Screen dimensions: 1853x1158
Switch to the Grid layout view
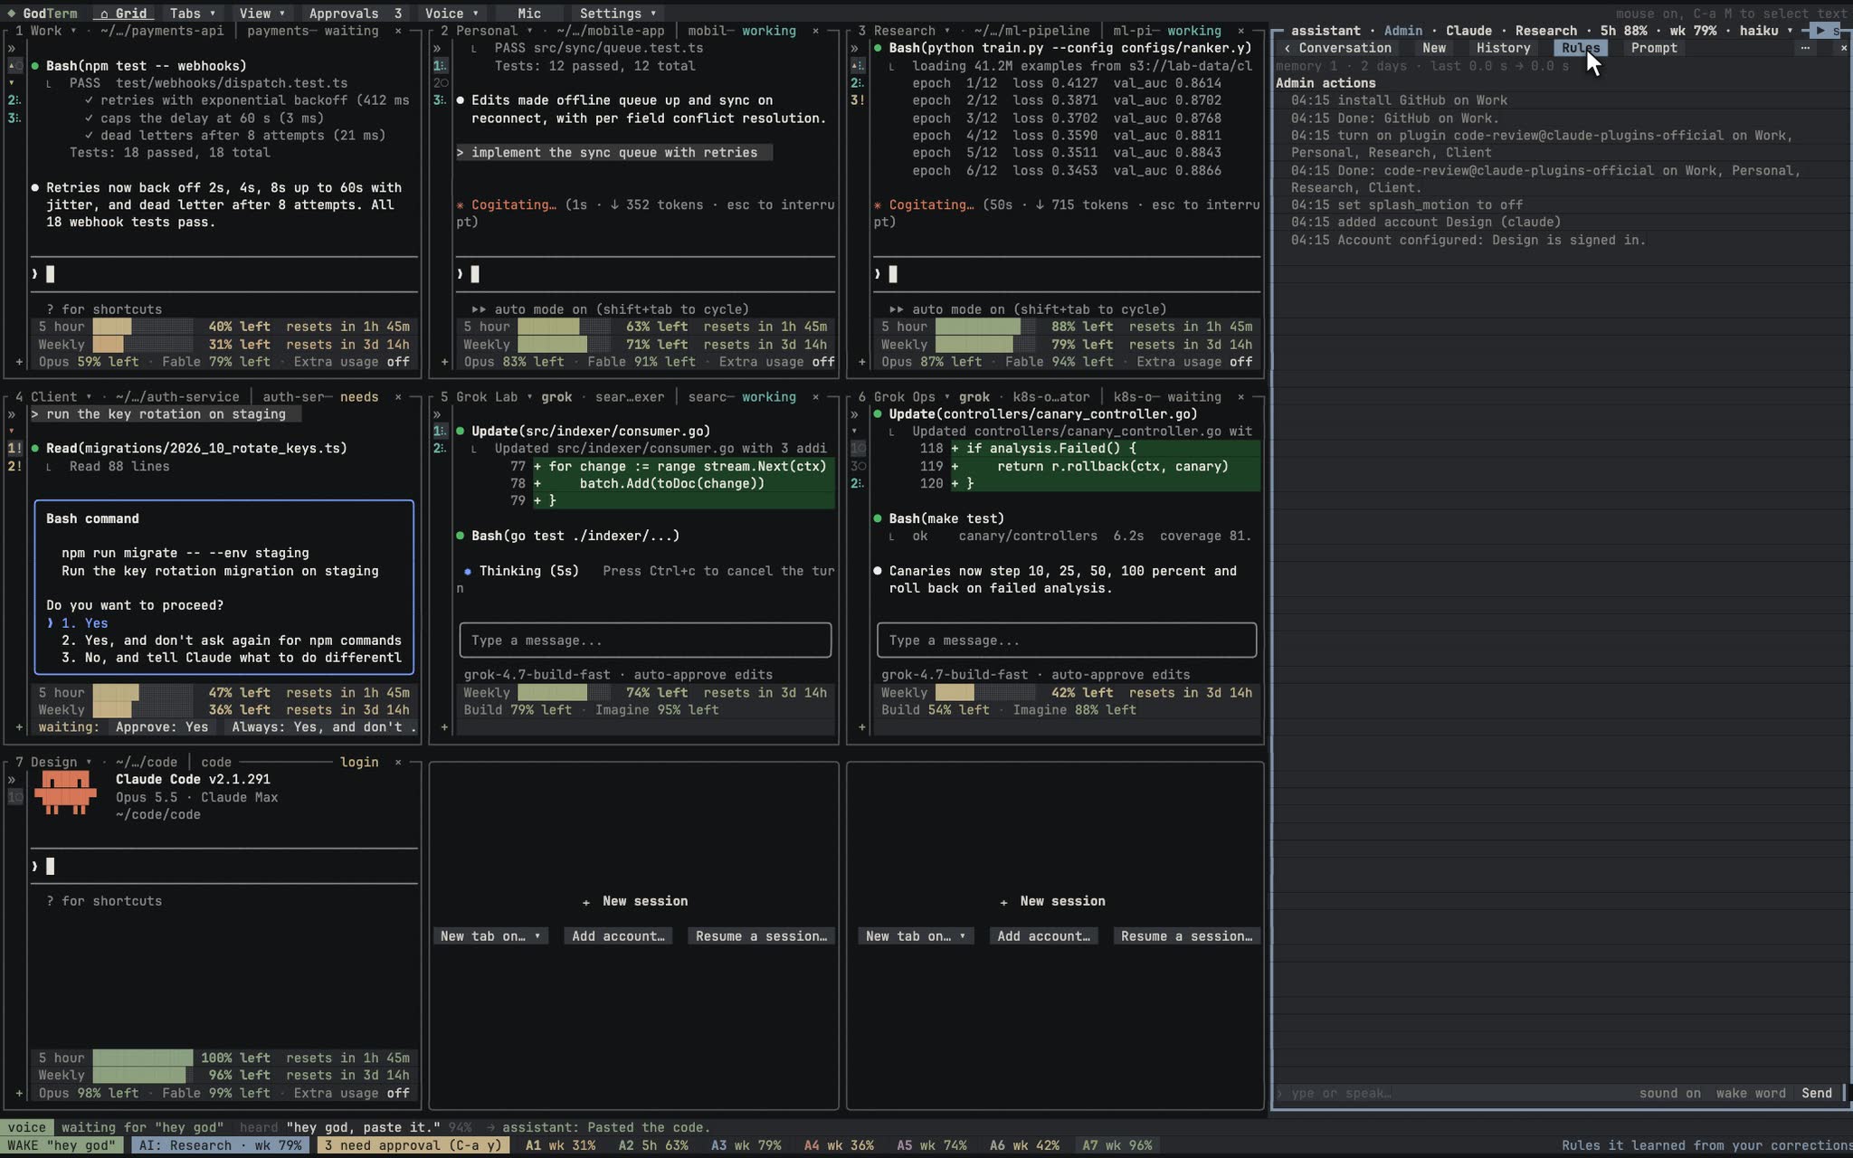[x=123, y=14]
